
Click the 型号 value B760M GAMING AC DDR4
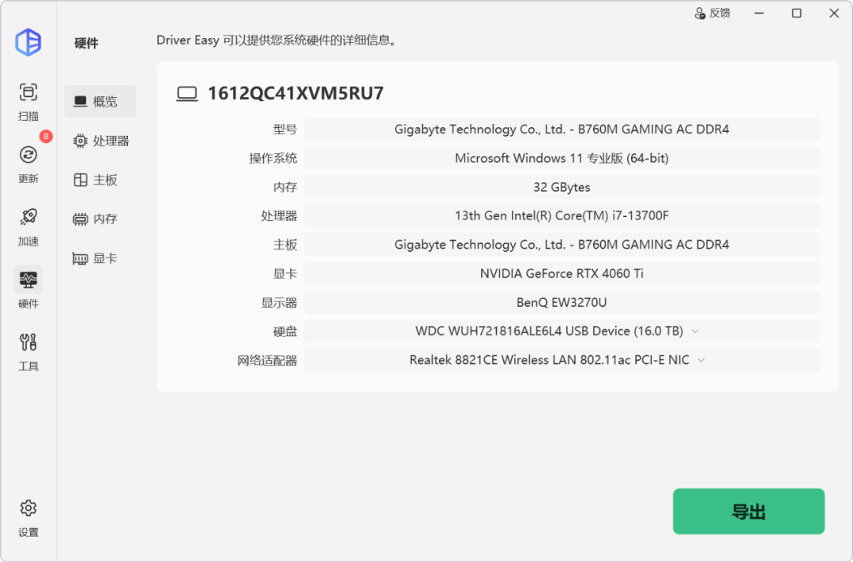click(x=562, y=129)
